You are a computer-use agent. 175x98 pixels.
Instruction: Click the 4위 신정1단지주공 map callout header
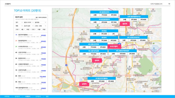click(93, 44)
